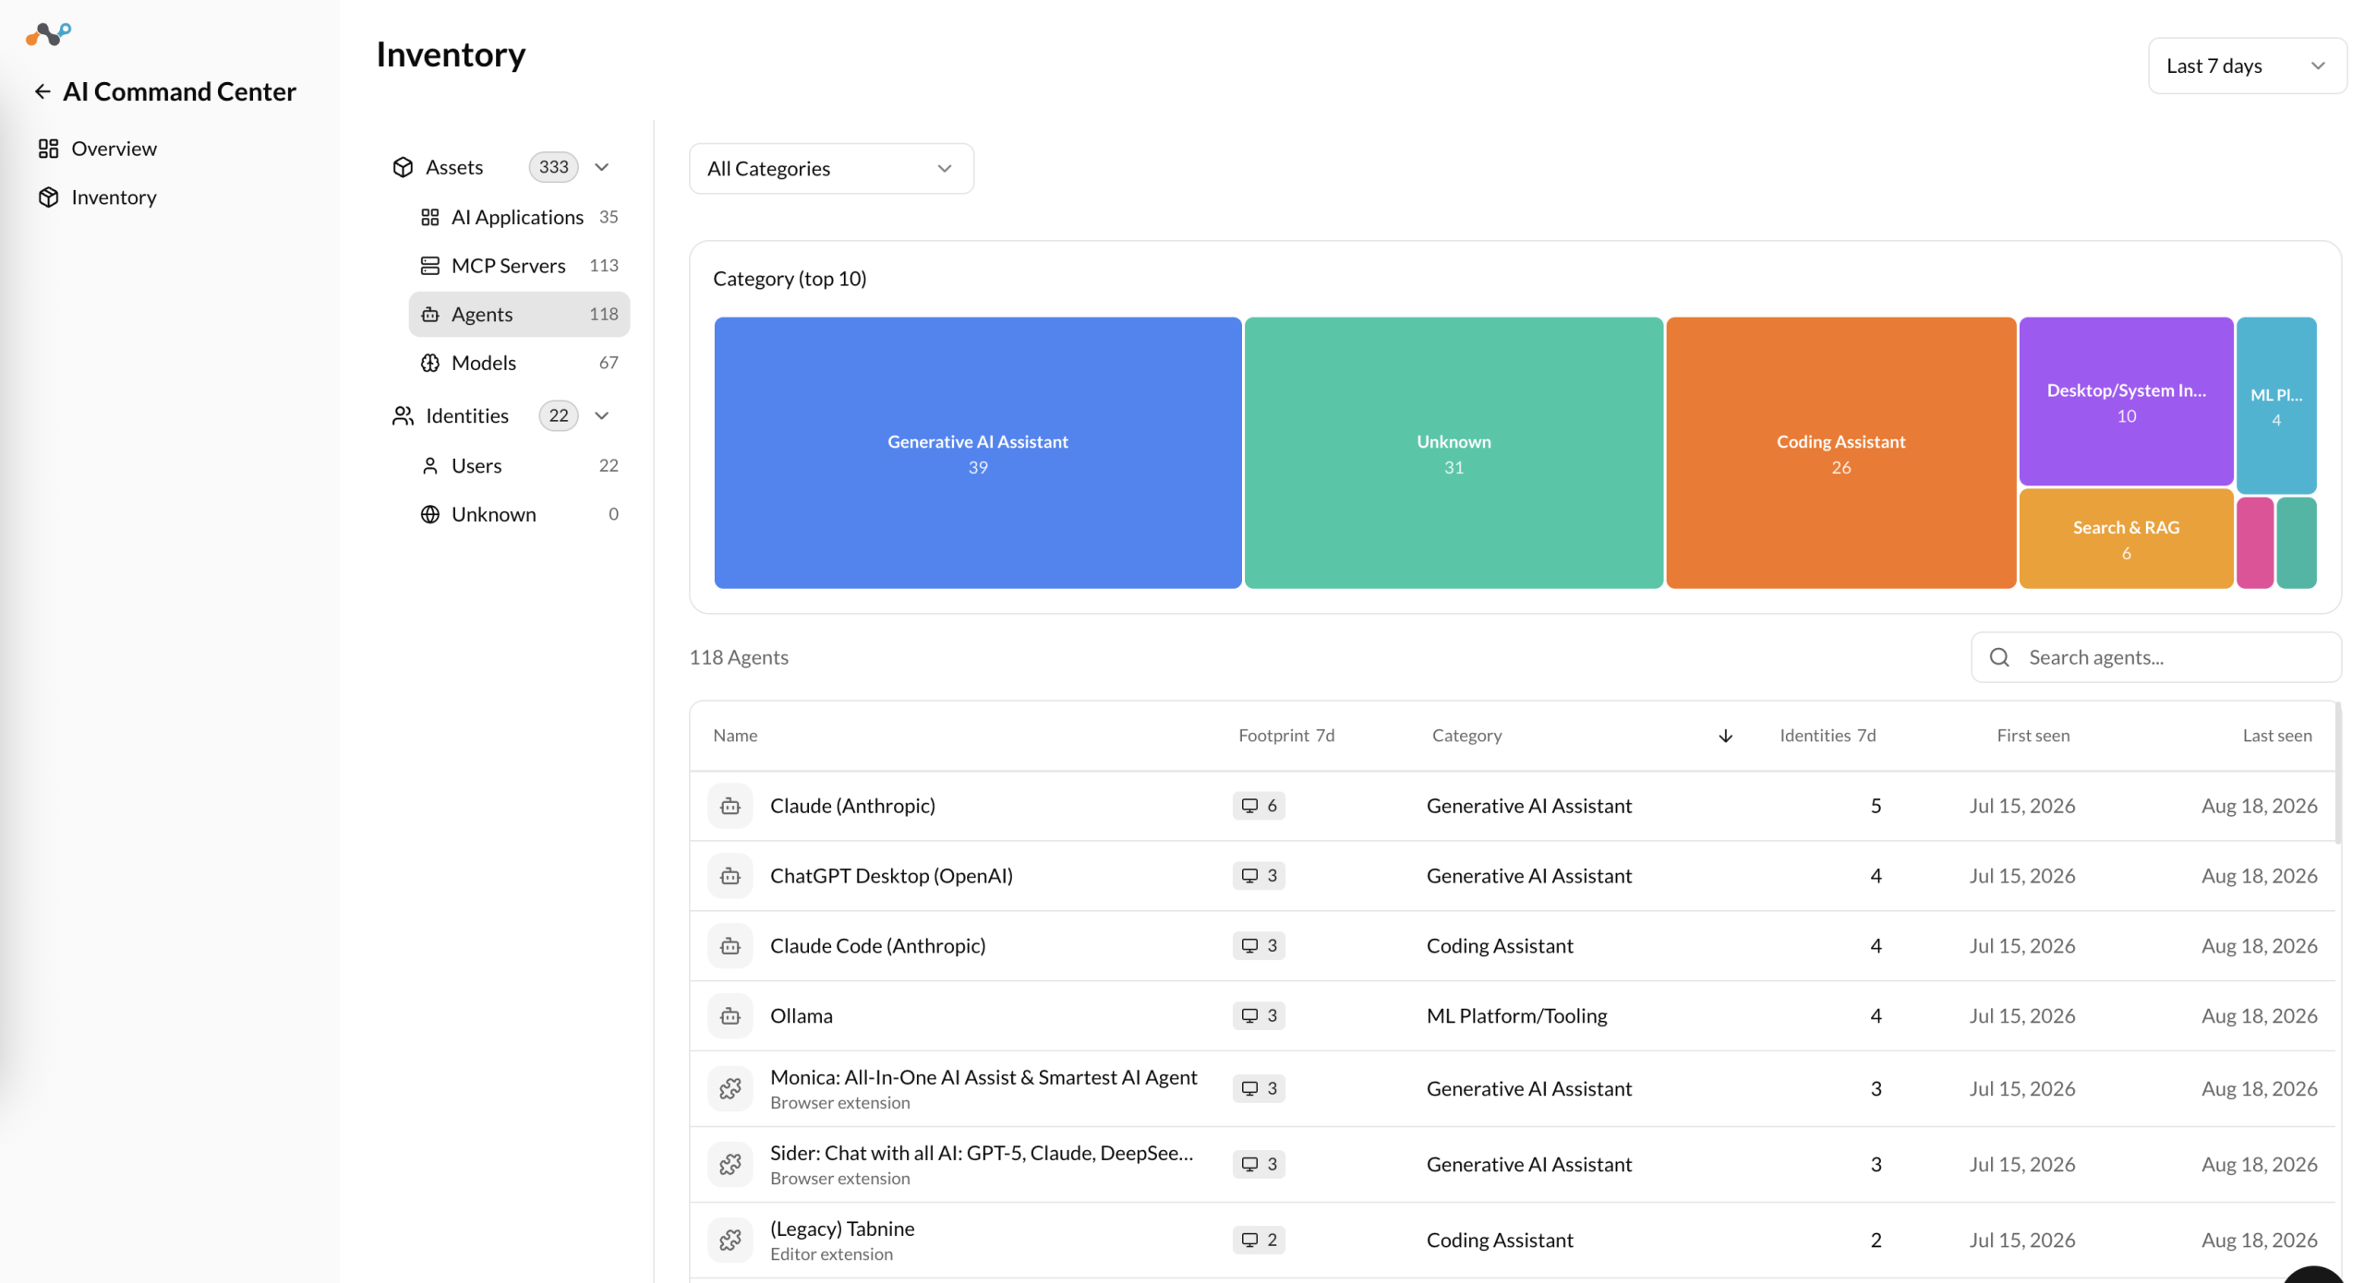This screenshot has width=2364, height=1283.
Task: Open the Last 7 days dropdown
Action: [2247, 66]
